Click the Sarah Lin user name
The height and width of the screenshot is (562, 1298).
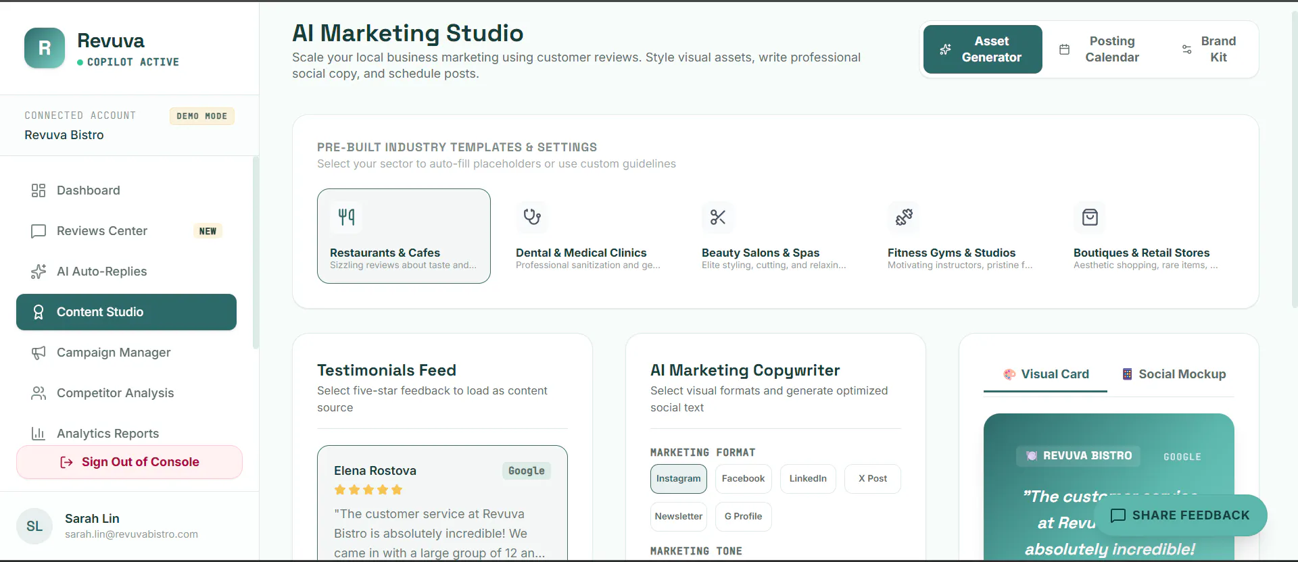coord(92,519)
